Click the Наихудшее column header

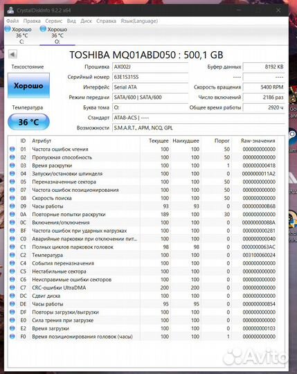tap(186, 141)
